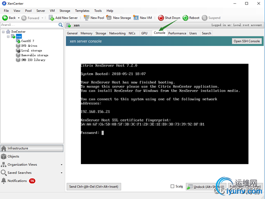Select the XenCenter home icon in tree
This screenshot has height=199, width=265.
[8, 32]
